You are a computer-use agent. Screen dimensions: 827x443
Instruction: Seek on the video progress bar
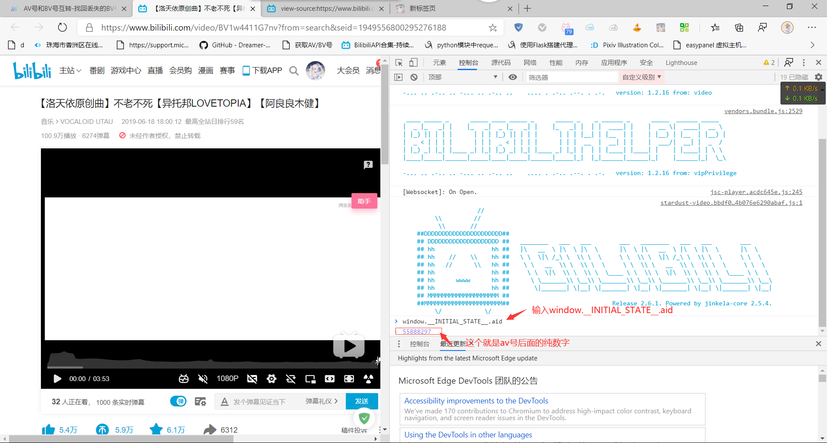(x=212, y=367)
